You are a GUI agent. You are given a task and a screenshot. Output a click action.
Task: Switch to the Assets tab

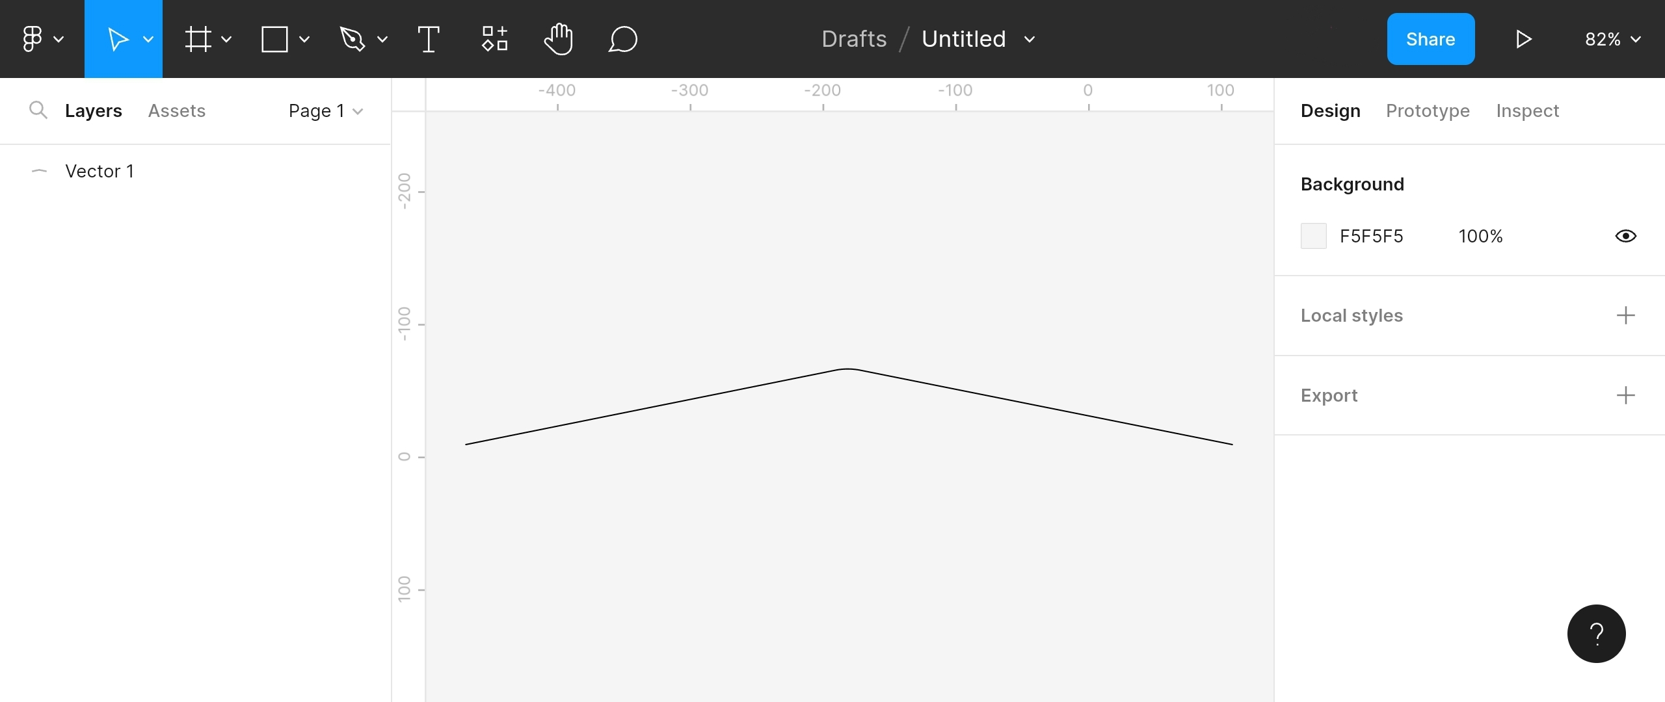[176, 110]
